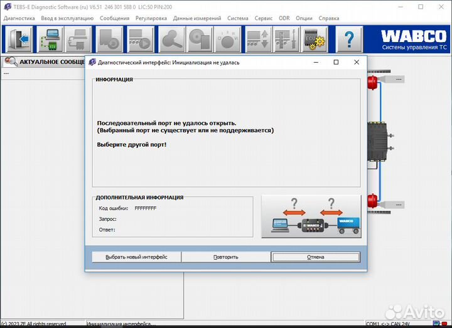
Task: Click the Выбрать новый интерфейс button
Action: (x=136, y=257)
